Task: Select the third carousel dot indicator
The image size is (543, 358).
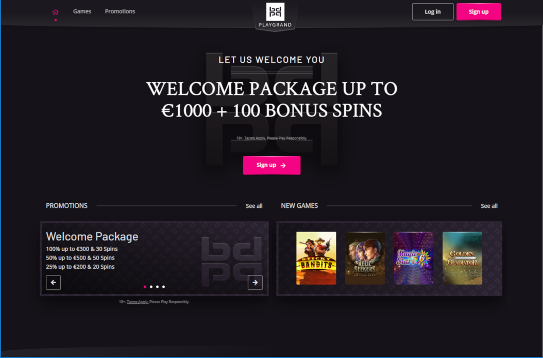Action: click(x=157, y=287)
